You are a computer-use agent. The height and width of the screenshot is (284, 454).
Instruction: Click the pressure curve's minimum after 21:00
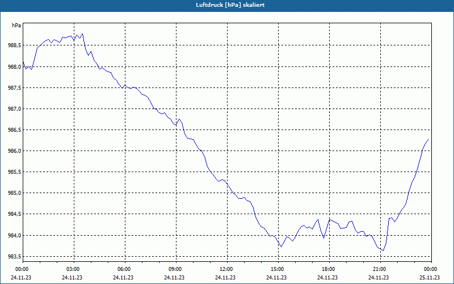(384, 250)
